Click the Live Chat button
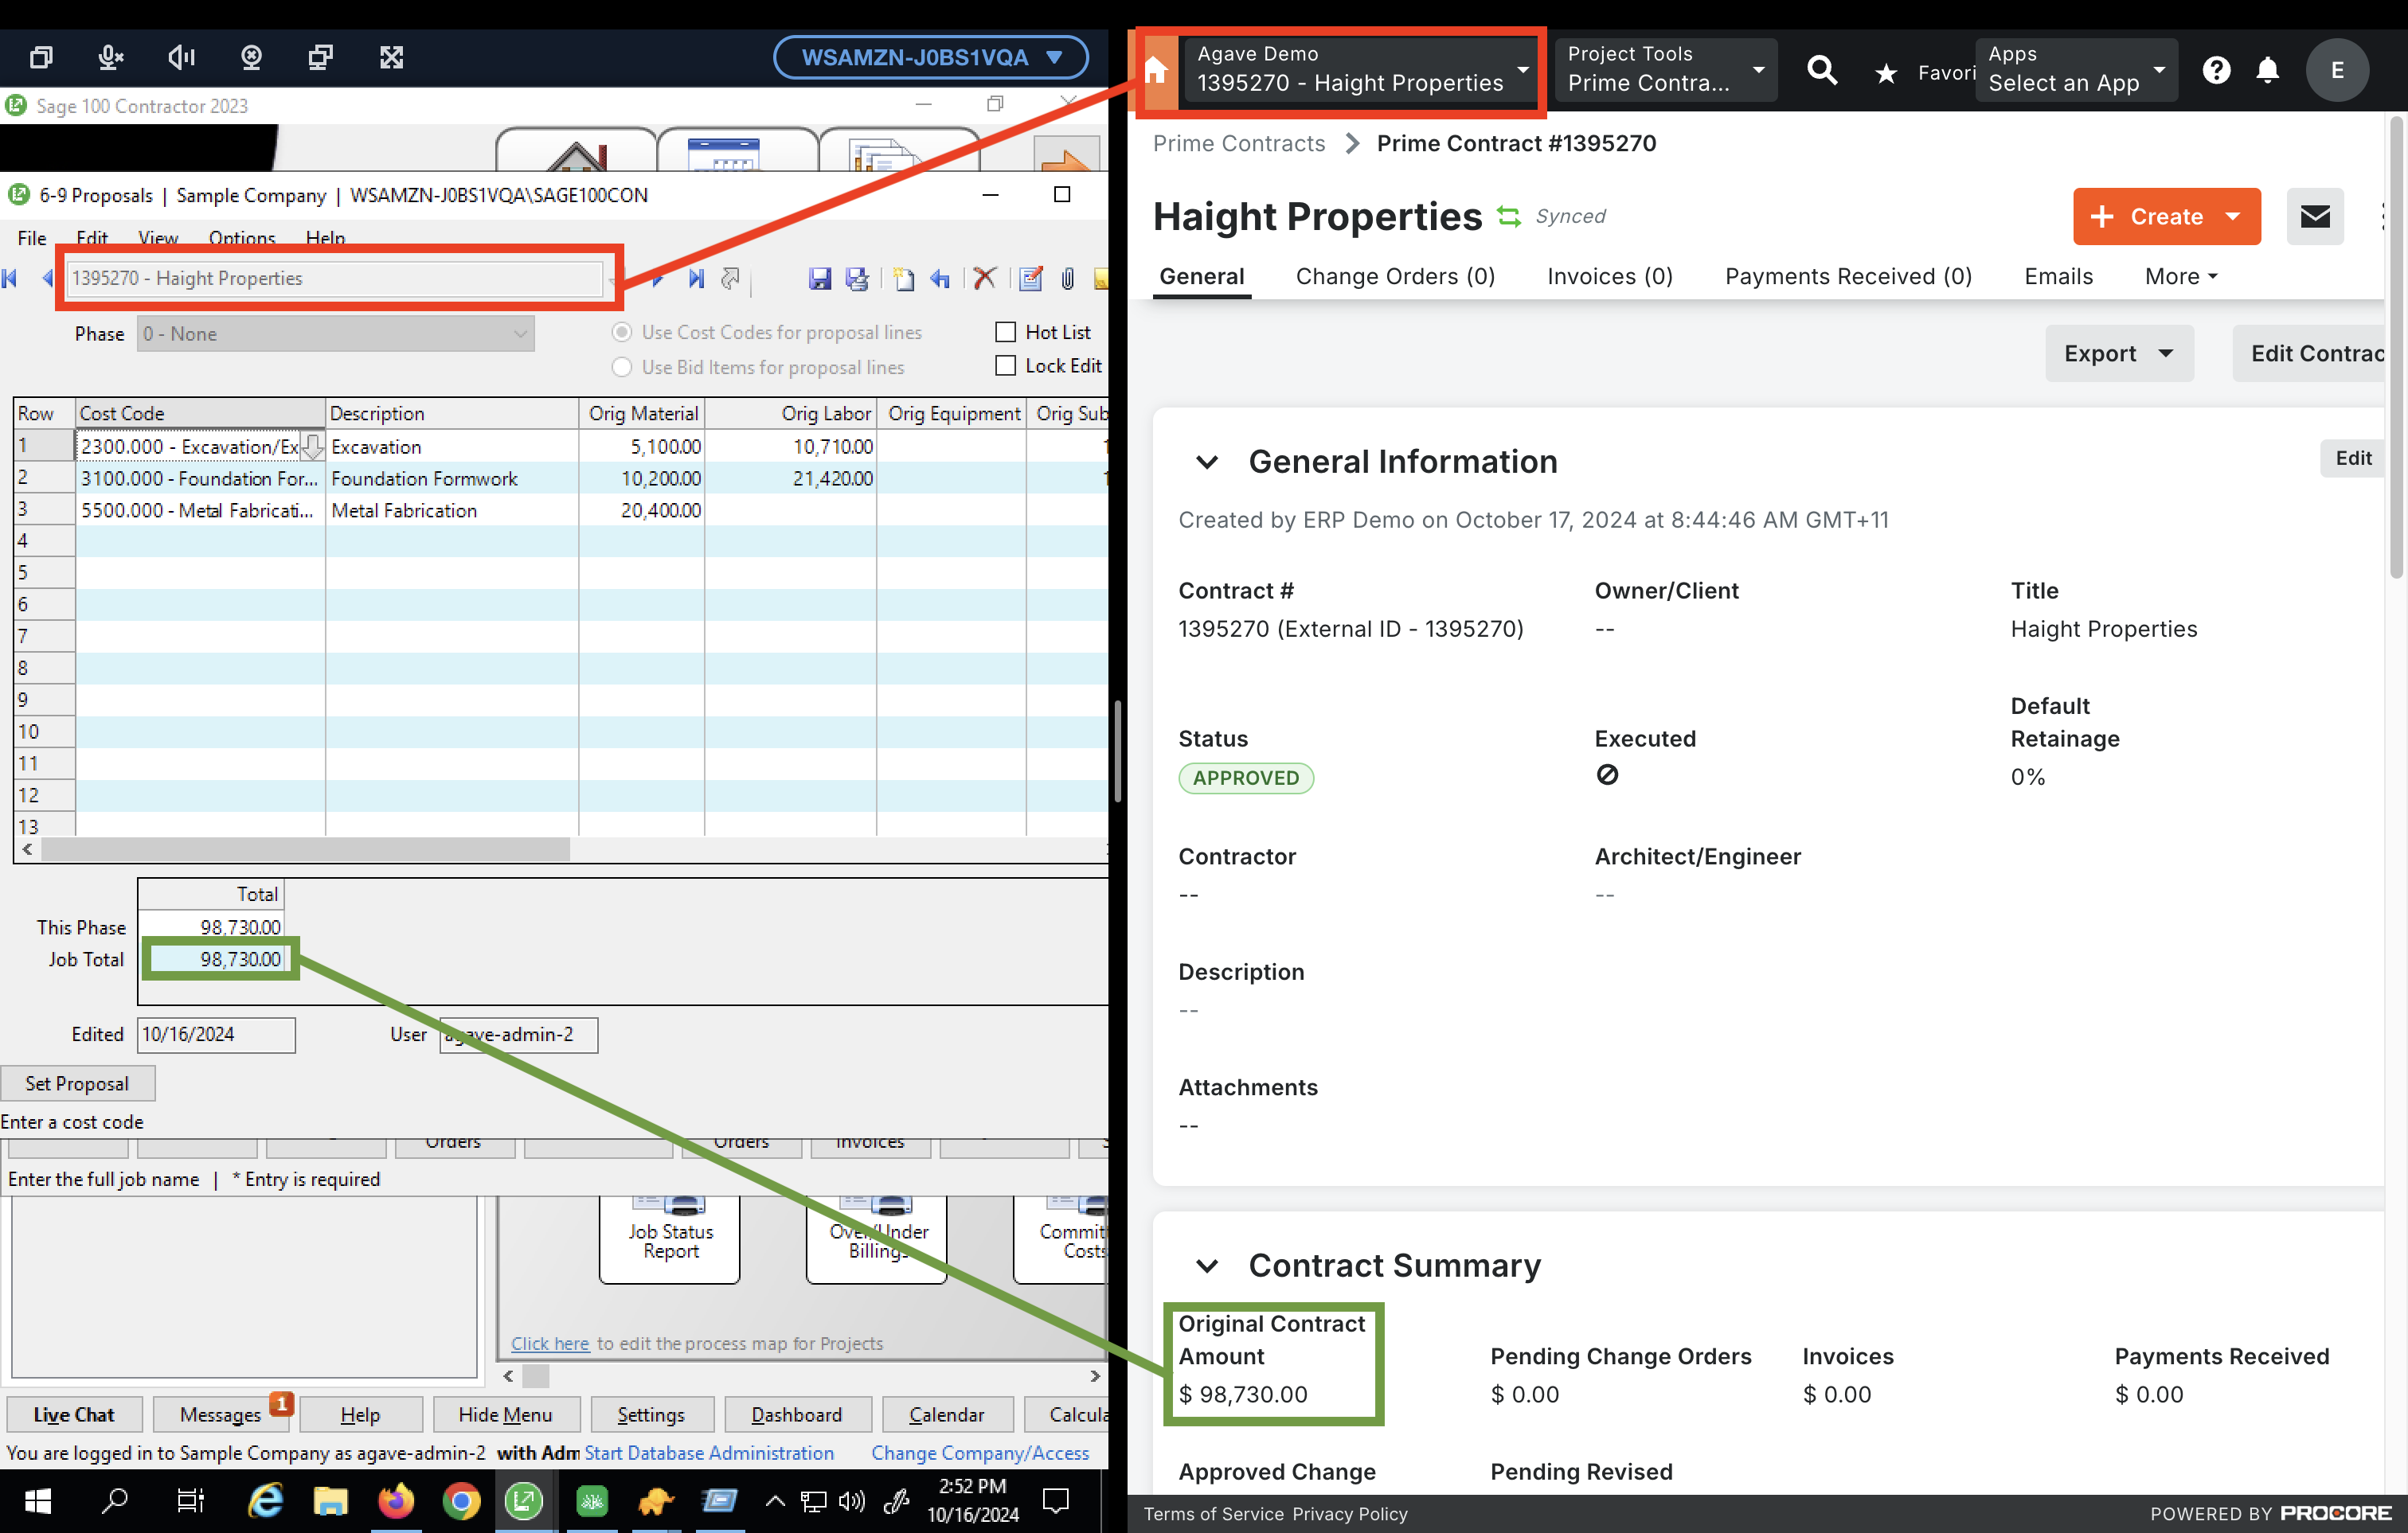The image size is (2408, 1533). [74, 1415]
